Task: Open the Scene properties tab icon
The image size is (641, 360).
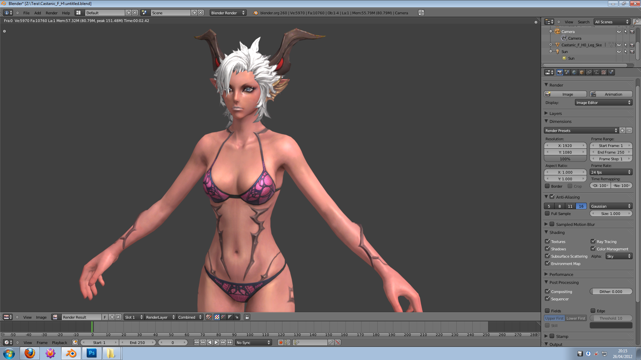Action: (567, 72)
